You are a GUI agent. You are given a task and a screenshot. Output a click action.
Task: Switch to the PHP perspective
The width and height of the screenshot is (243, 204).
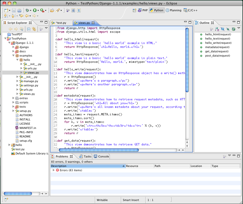pos(143,10)
